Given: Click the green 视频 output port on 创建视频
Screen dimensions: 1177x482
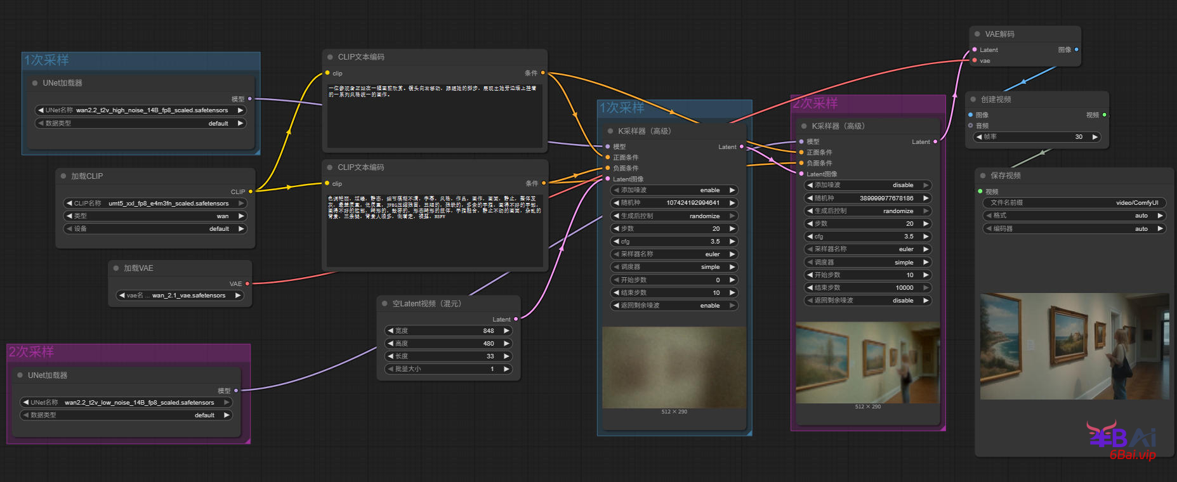Looking at the screenshot, I should tap(1104, 115).
